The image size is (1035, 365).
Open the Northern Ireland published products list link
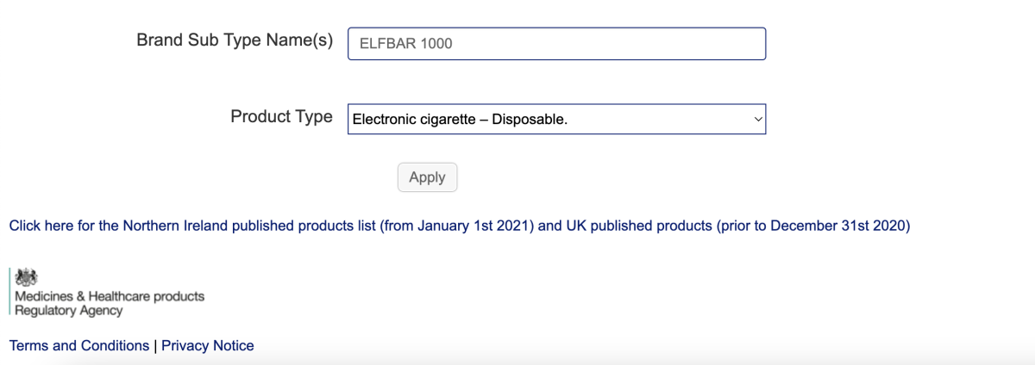[x=460, y=226]
